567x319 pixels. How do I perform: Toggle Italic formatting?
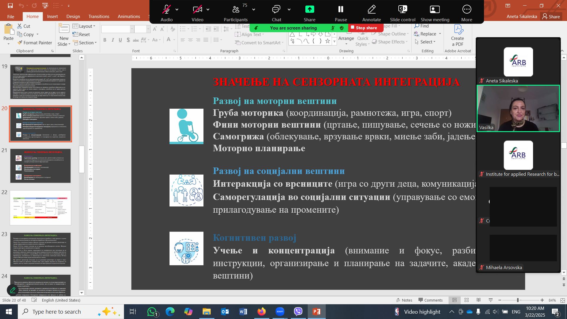pyautogui.click(x=113, y=40)
